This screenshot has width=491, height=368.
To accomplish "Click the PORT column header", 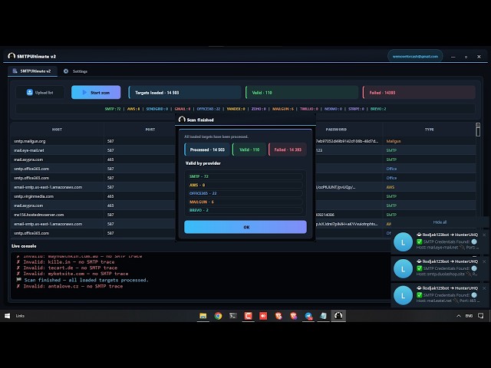I will click(150, 130).
